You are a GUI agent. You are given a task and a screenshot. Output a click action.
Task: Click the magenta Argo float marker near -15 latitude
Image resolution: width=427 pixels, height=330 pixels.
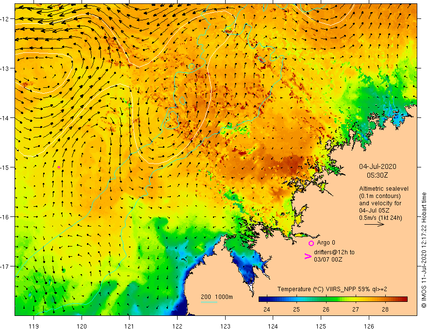(x=59, y=167)
